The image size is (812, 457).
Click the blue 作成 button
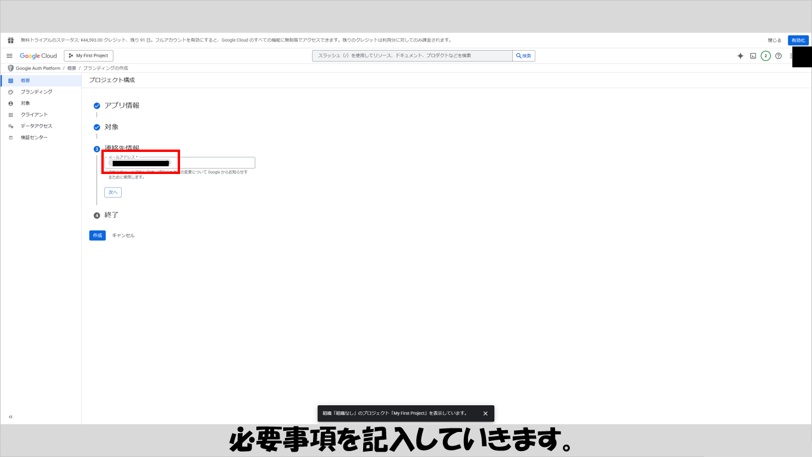tap(97, 235)
